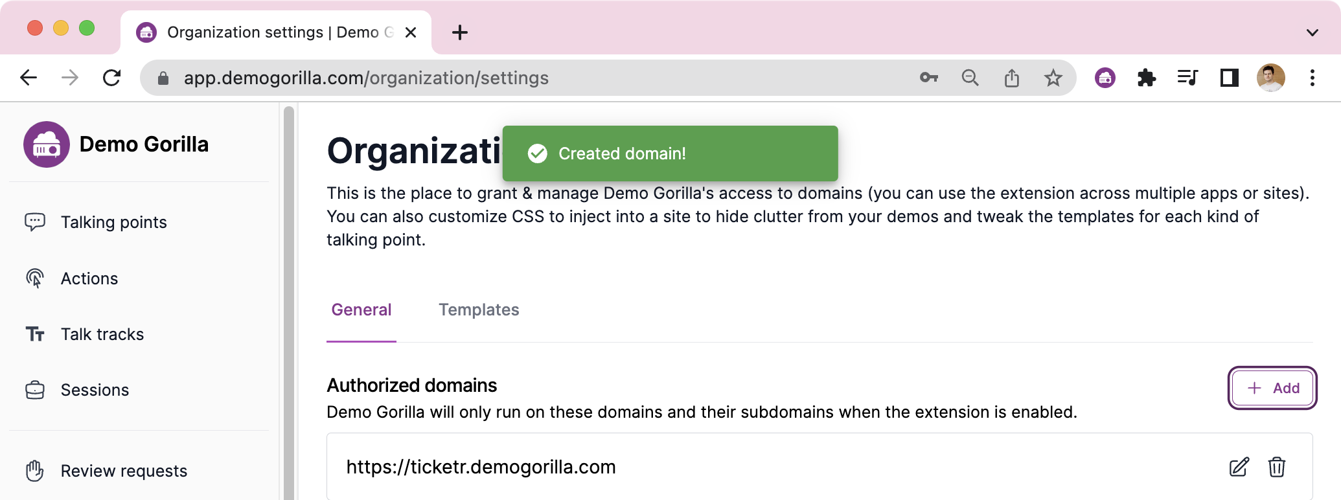Reload the current page
Screen dimensions: 1341x500
pyautogui.click(x=112, y=78)
